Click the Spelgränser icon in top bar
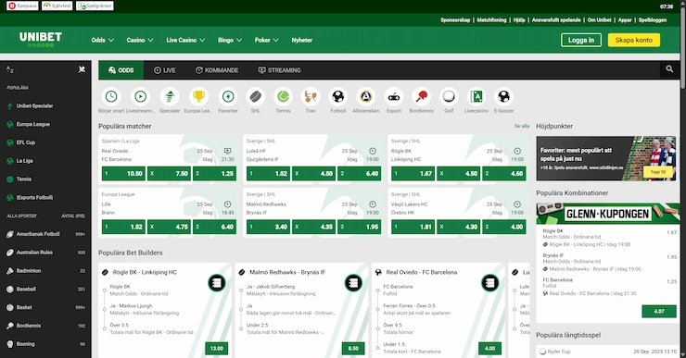The image size is (686, 358). coord(95,6)
